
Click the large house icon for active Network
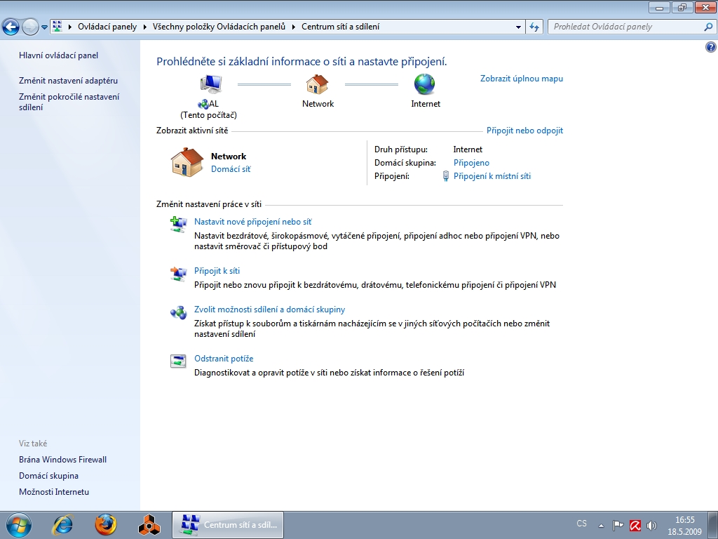(x=187, y=162)
